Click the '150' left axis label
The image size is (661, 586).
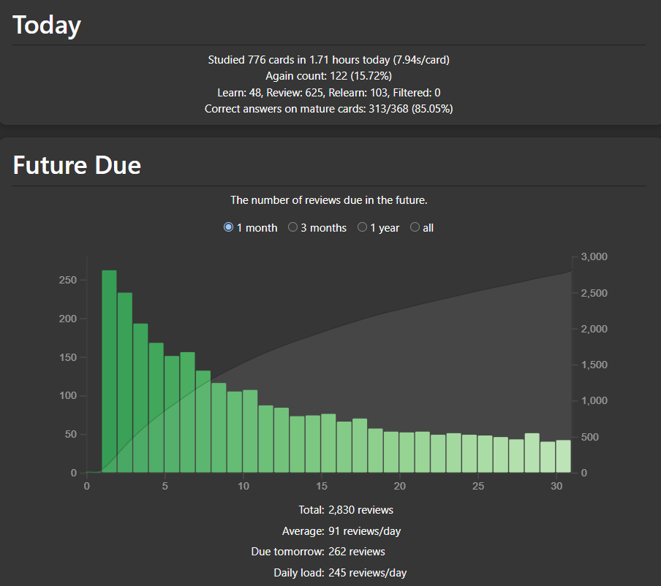point(68,357)
